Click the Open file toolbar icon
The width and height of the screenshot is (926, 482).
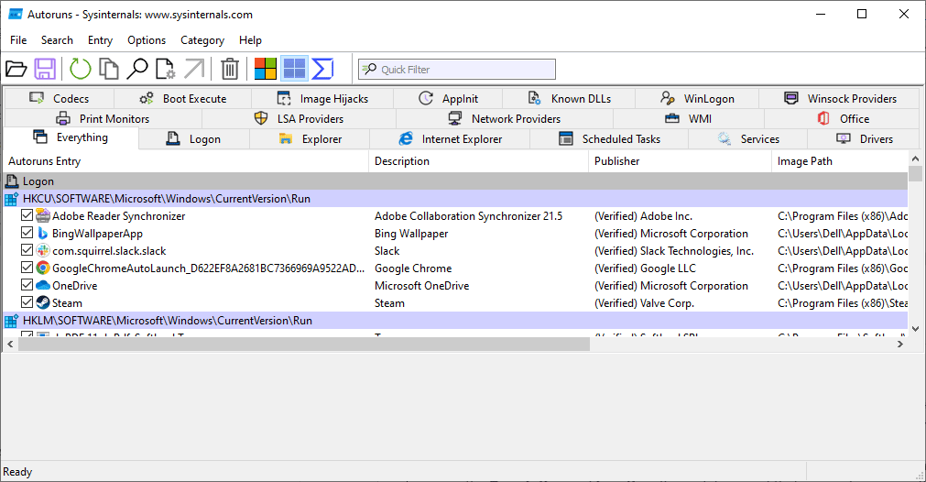click(16, 69)
